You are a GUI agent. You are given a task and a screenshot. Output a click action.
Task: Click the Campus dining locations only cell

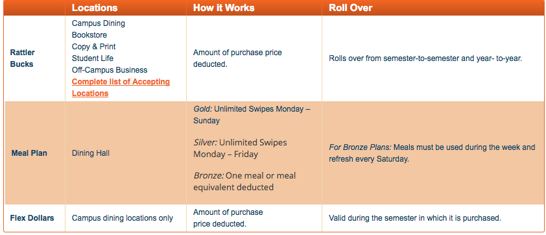coord(122,218)
